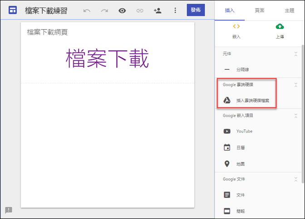
Task: Switch to the 頁面 tab
Action: (260, 10)
